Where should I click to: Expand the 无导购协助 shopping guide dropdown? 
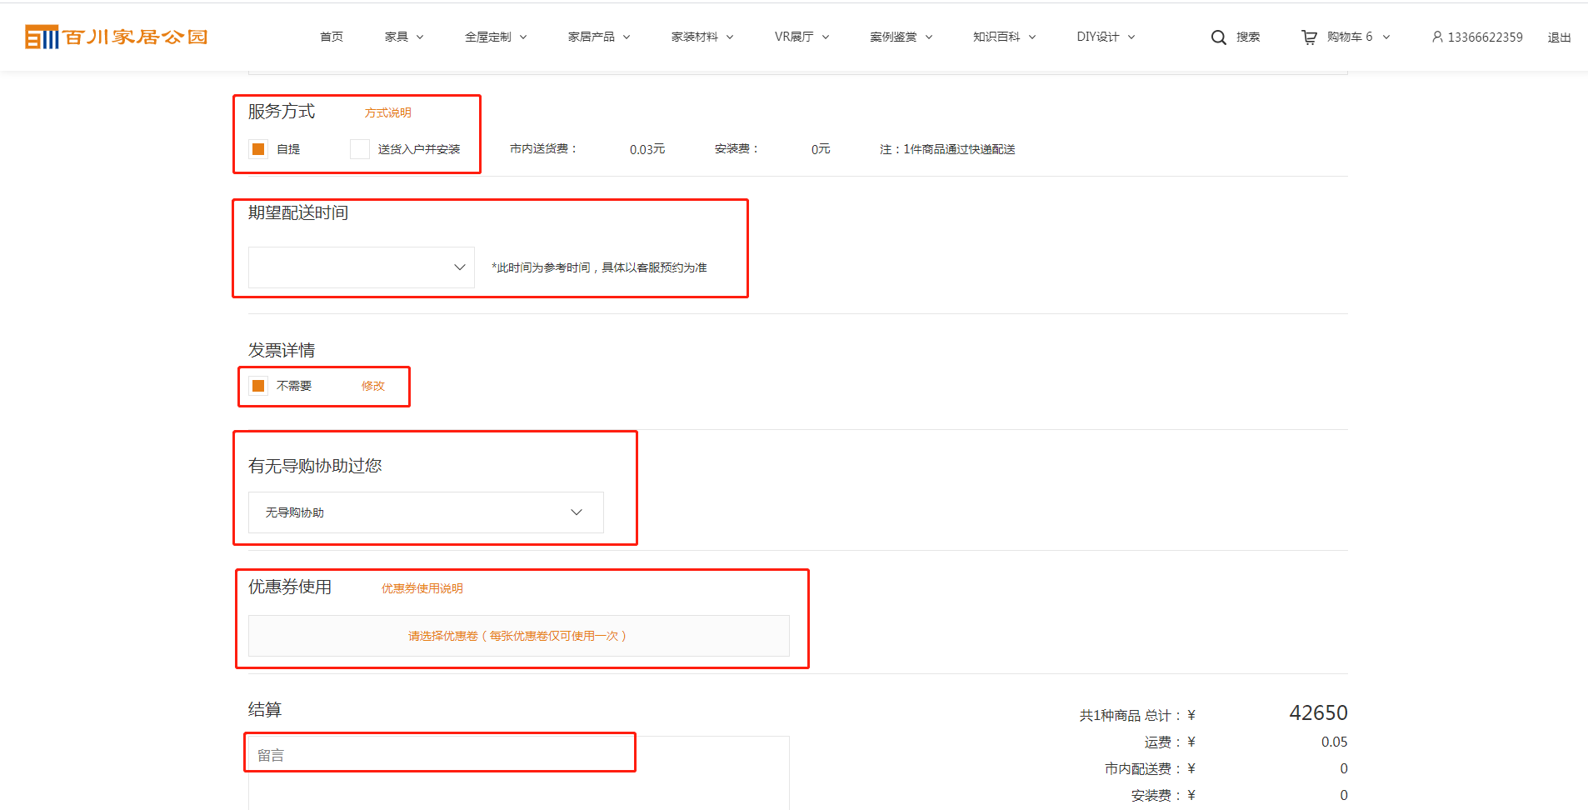tap(425, 512)
